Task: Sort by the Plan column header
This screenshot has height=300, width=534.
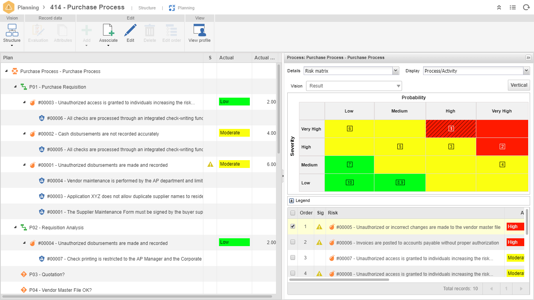Action: 102,58
